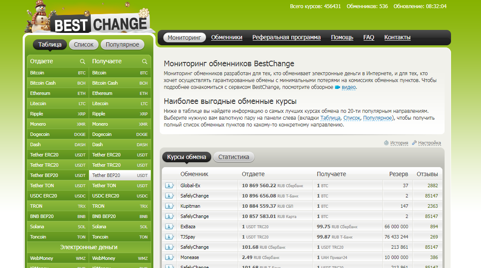Switch to the Популярное view tab
The width and height of the screenshot is (481, 268).
click(122, 45)
